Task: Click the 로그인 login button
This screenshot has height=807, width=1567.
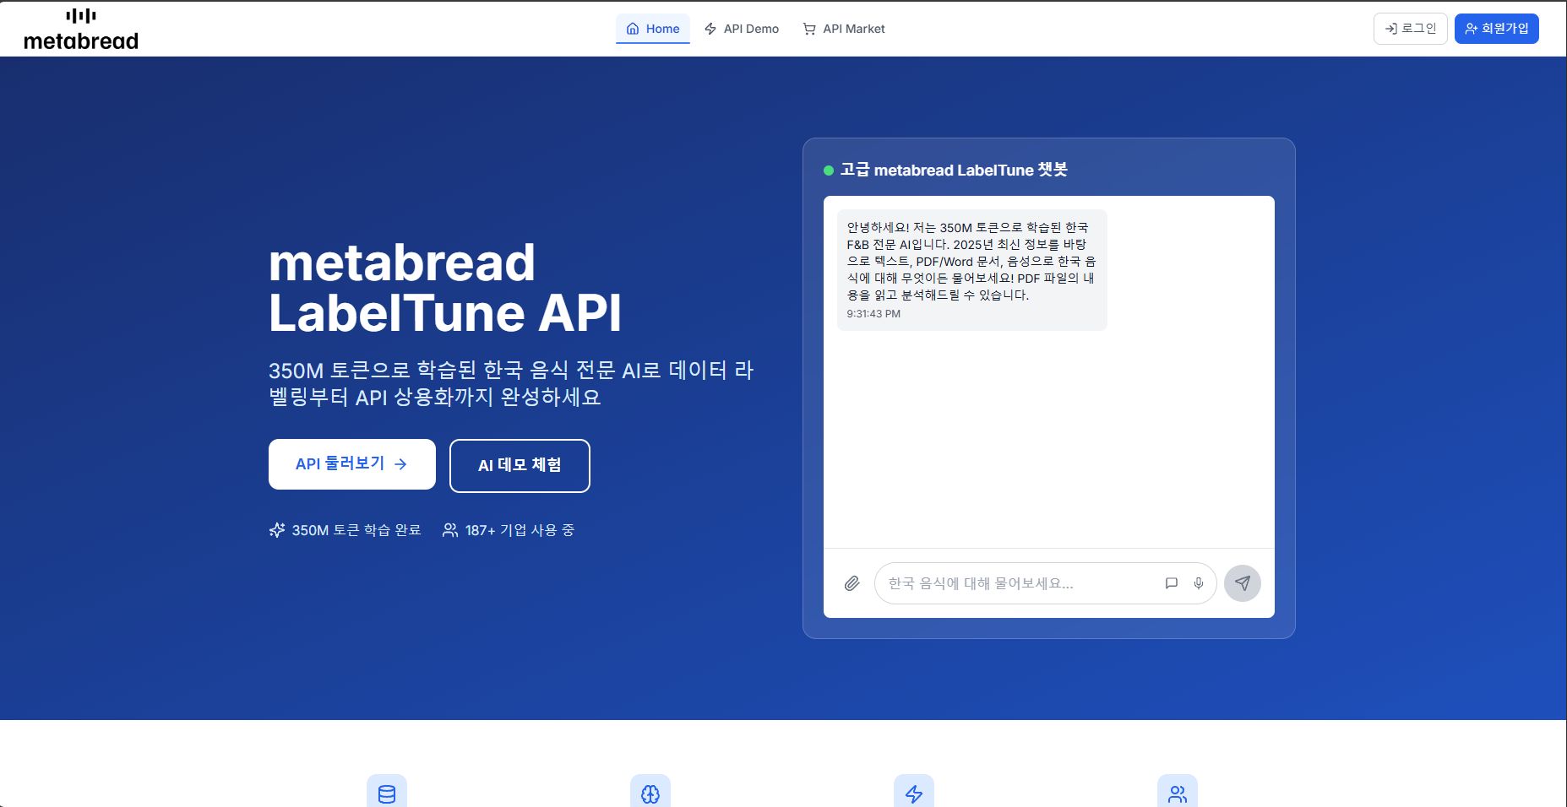Action: click(1410, 29)
